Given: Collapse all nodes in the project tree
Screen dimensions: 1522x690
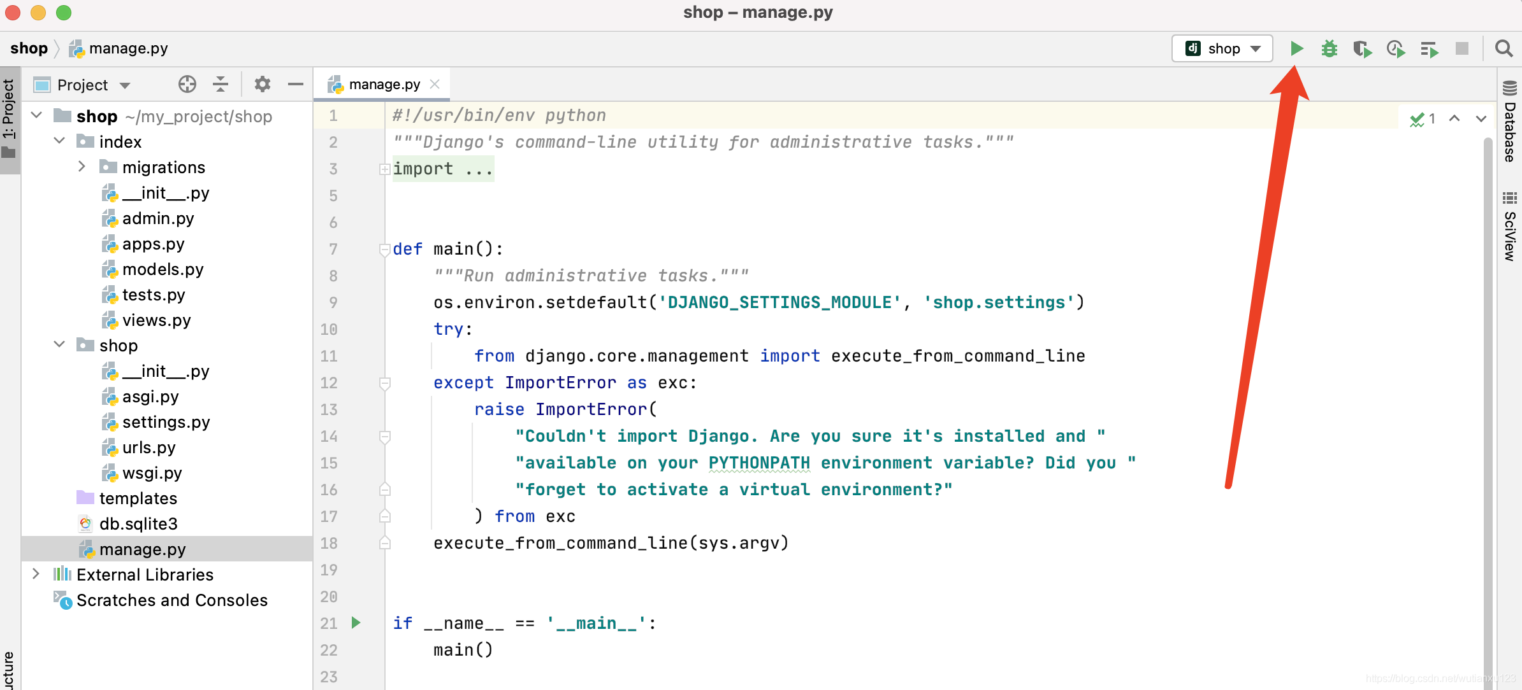Looking at the screenshot, I should pyautogui.click(x=221, y=84).
